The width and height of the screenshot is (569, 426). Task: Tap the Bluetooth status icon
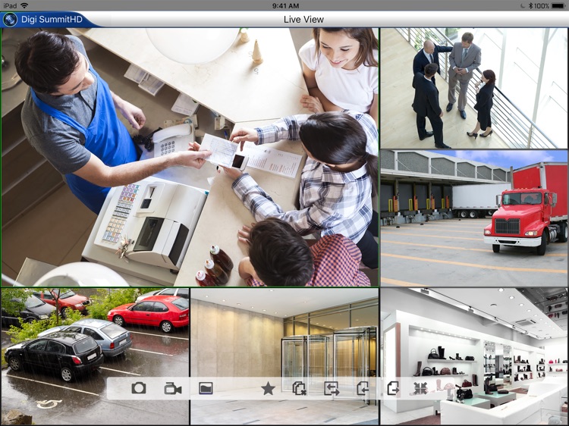(x=530, y=5)
